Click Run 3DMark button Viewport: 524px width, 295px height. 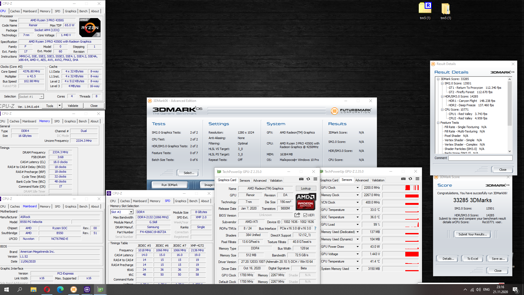[x=169, y=185]
